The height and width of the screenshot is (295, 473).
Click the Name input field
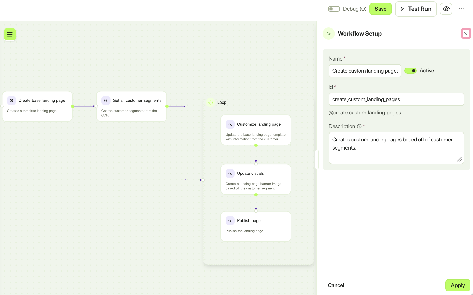pos(365,71)
